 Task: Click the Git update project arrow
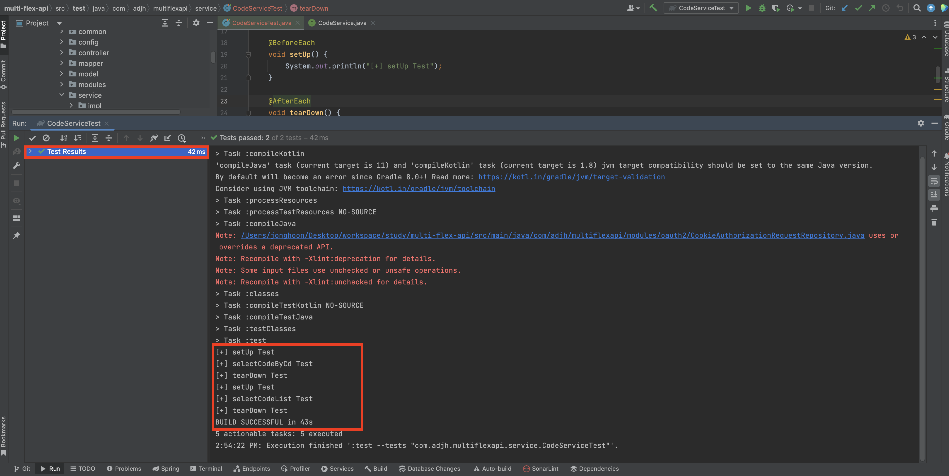(844, 8)
